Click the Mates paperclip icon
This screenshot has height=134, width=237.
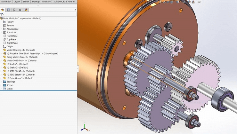click(5, 89)
